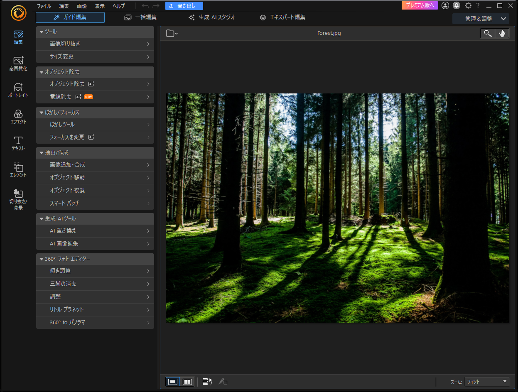The height and width of the screenshot is (392, 518).
Task: Open the adjustment history icon at the bottom
Action: [207, 381]
